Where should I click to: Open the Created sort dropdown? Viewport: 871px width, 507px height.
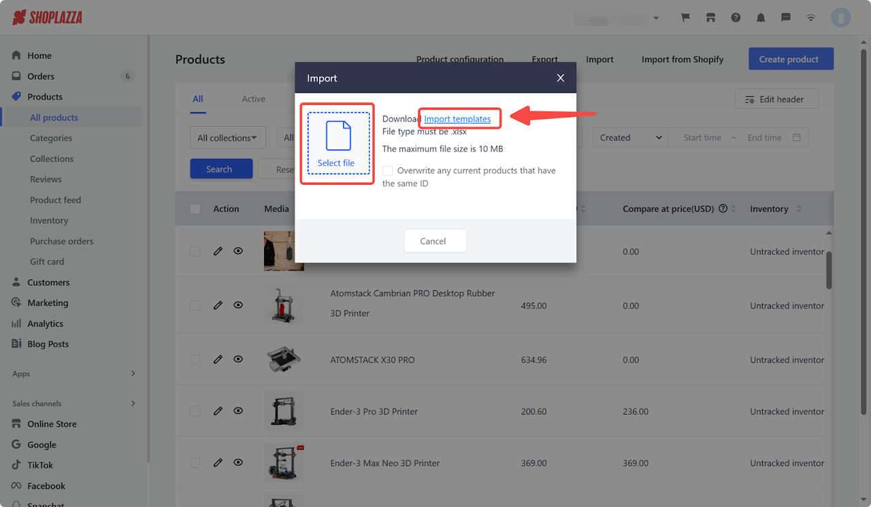(x=629, y=137)
